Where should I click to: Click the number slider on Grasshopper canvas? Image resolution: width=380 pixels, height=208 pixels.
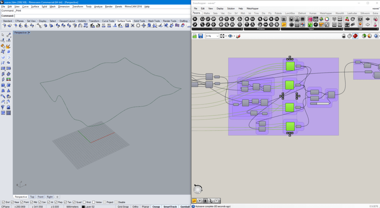(x=320, y=103)
